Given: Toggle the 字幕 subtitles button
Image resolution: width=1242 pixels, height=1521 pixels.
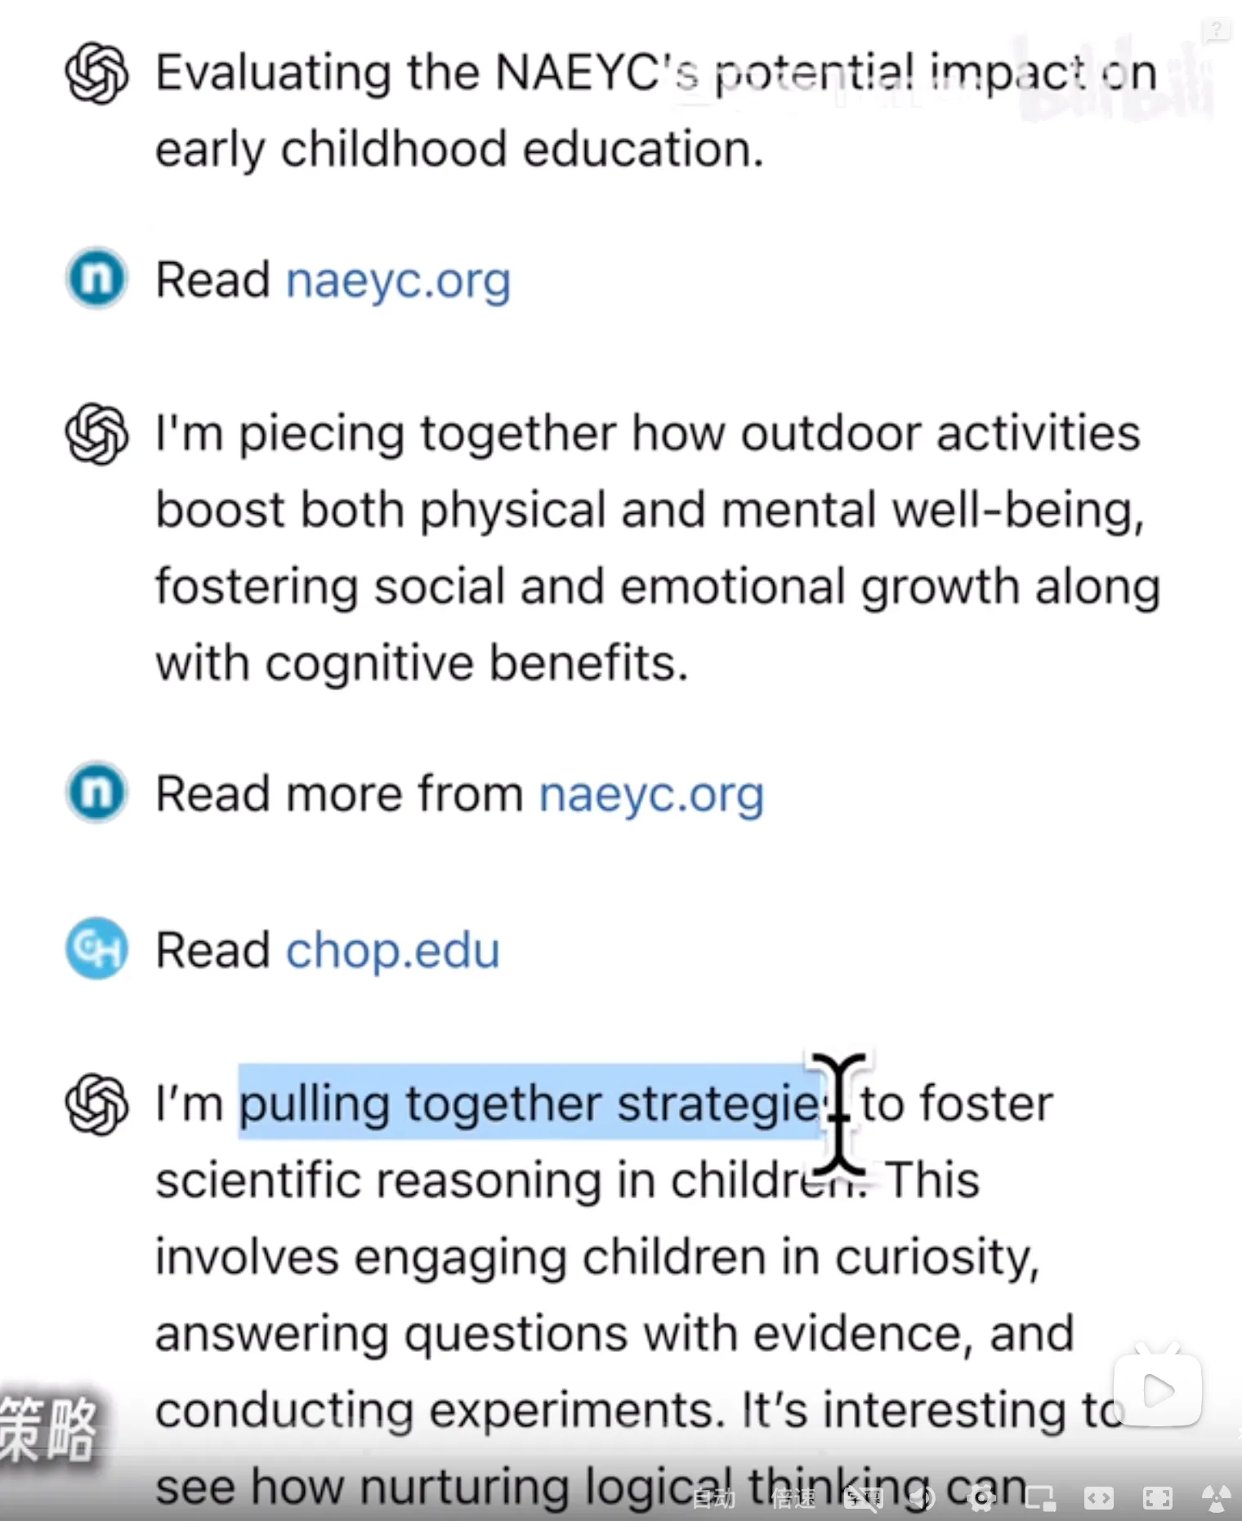Looking at the screenshot, I should [x=864, y=1498].
